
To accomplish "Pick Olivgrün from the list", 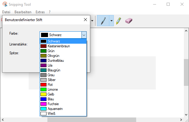I will (x=63, y=56).
